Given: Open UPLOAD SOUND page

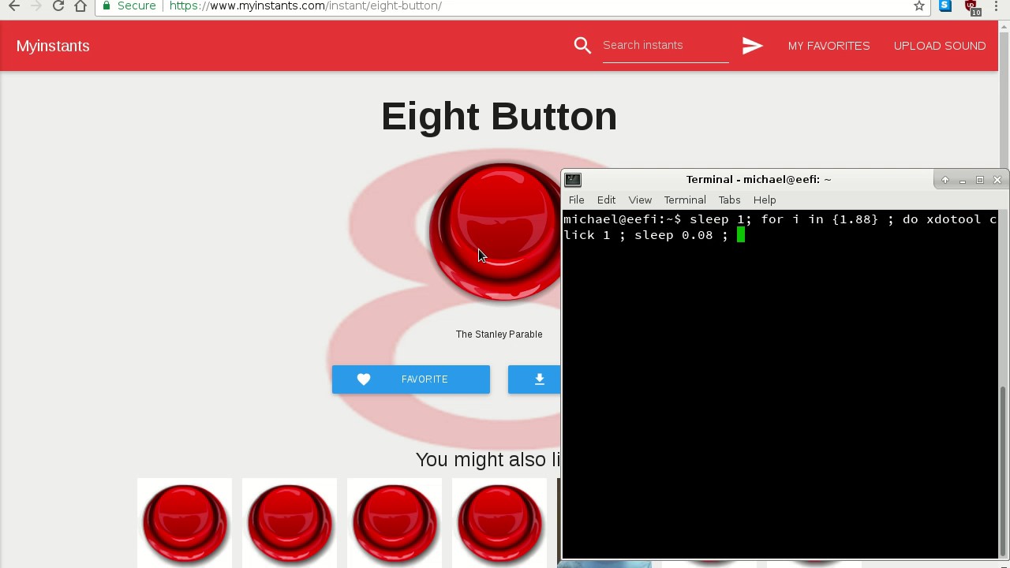Looking at the screenshot, I should 940,46.
